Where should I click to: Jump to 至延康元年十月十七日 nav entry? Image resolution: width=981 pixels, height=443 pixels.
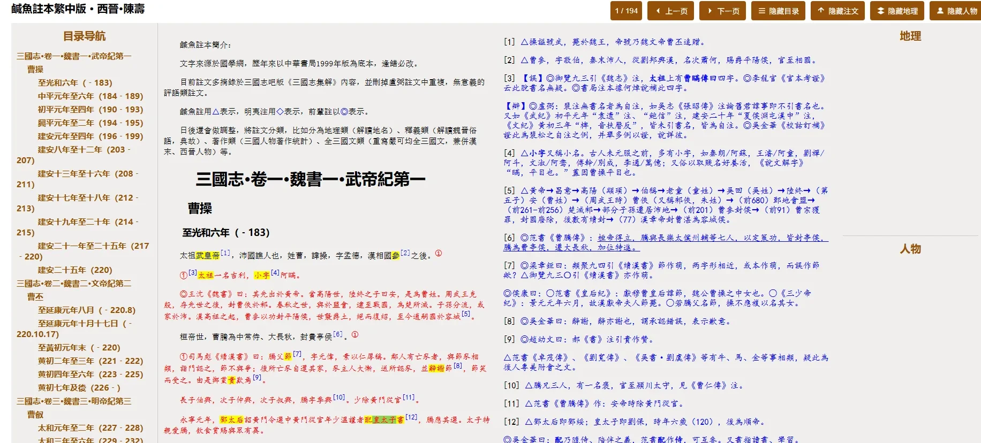click(x=75, y=329)
